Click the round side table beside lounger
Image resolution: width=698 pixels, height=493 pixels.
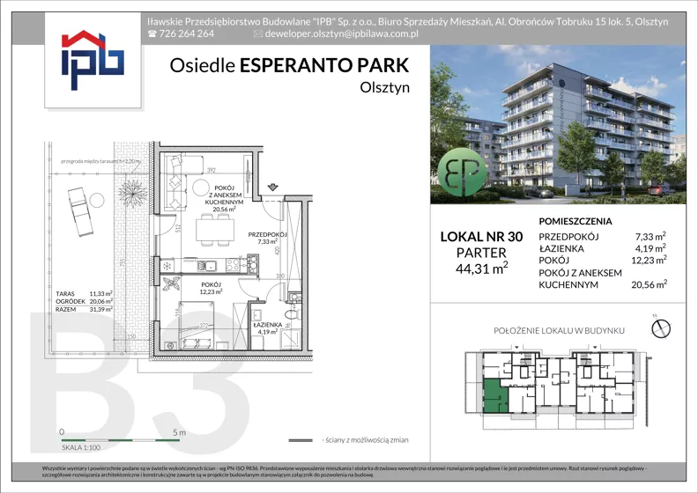[x=97, y=201]
